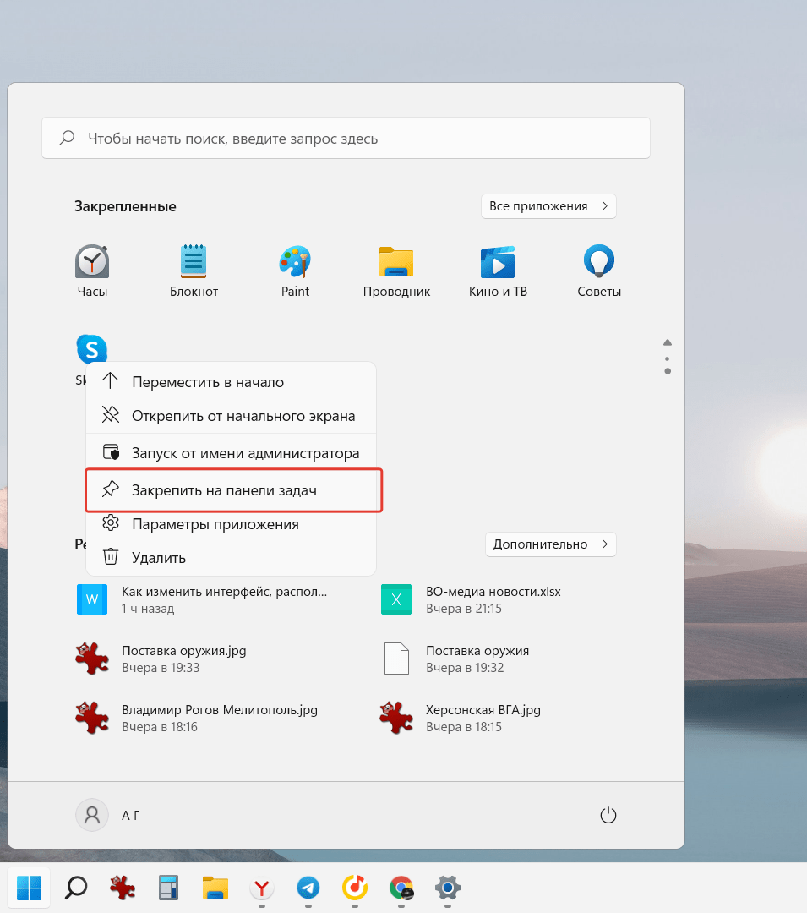Open taskbar search magnifier
The image size is (807, 913).
click(x=76, y=888)
